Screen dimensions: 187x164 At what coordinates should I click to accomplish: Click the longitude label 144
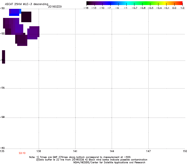112,151
